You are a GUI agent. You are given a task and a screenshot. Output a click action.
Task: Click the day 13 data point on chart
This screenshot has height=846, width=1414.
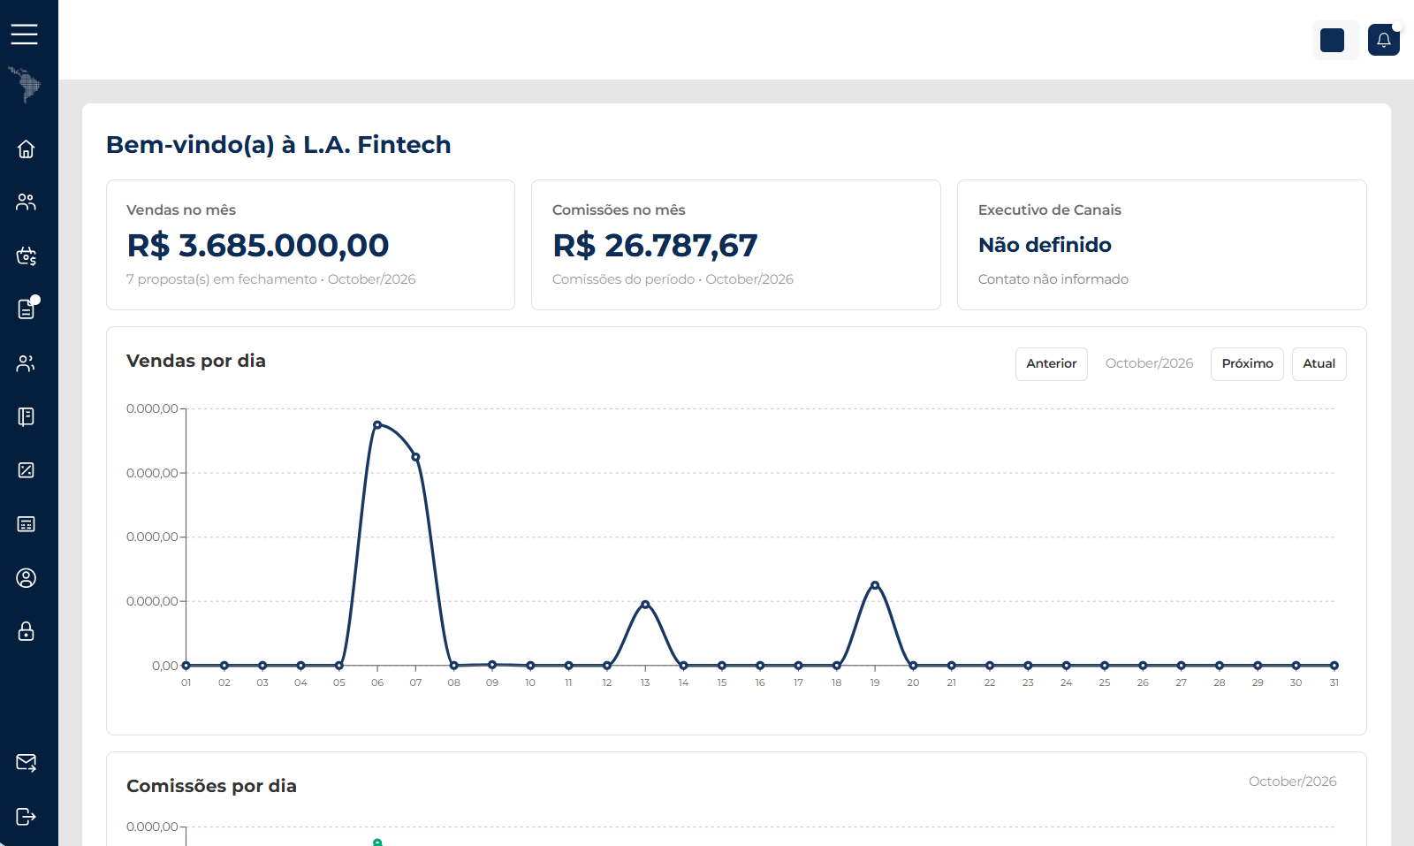[645, 605]
